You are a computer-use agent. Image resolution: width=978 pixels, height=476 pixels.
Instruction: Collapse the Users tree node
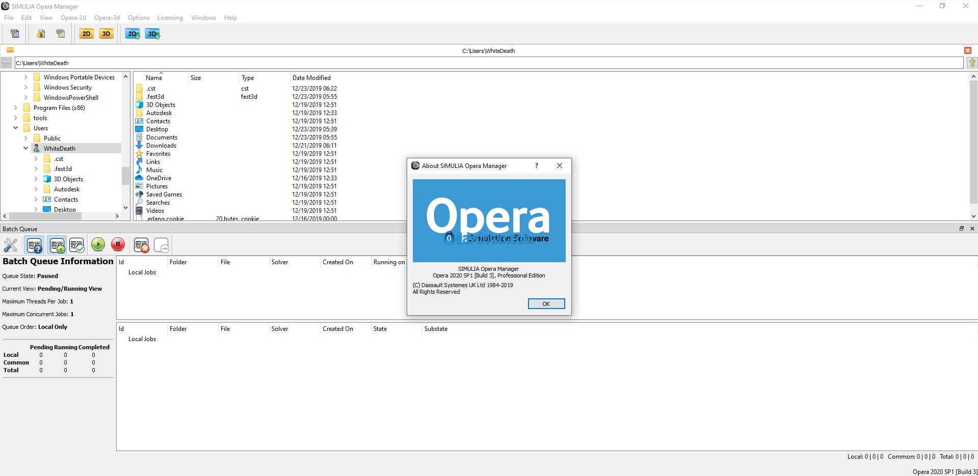coord(16,128)
